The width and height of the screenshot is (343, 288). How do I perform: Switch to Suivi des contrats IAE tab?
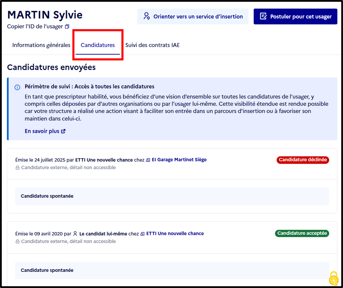pyautogui.click(x=152, y=45)
